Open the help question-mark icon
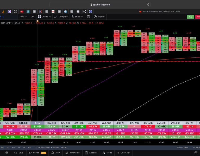The width and height of the screenshot is (200, 156). pyautogui.click(x=196, y=153)
